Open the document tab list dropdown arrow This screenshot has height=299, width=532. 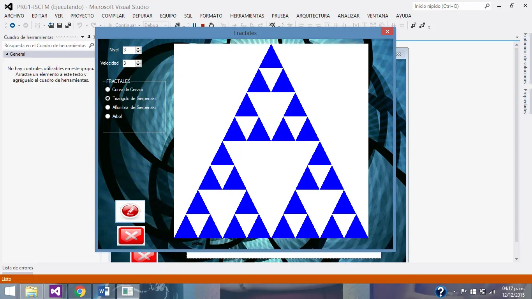click(517, 37)
